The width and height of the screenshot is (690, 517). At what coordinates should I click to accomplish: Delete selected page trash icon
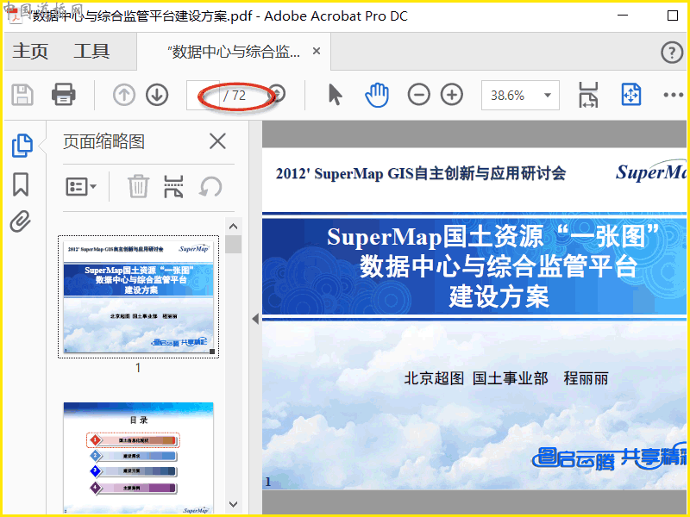click(138, 186)
